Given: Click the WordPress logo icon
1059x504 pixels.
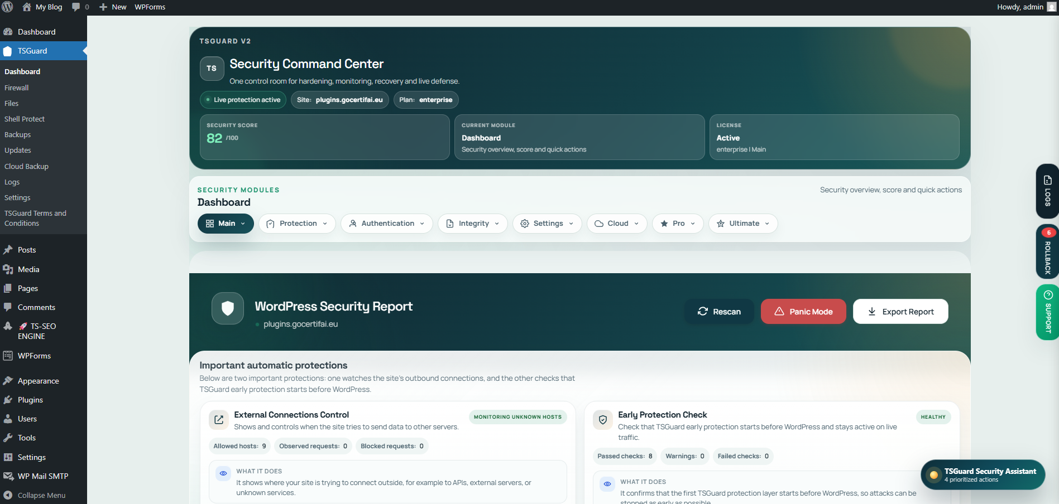Looking at the screenshot, I should click(7, 7).
